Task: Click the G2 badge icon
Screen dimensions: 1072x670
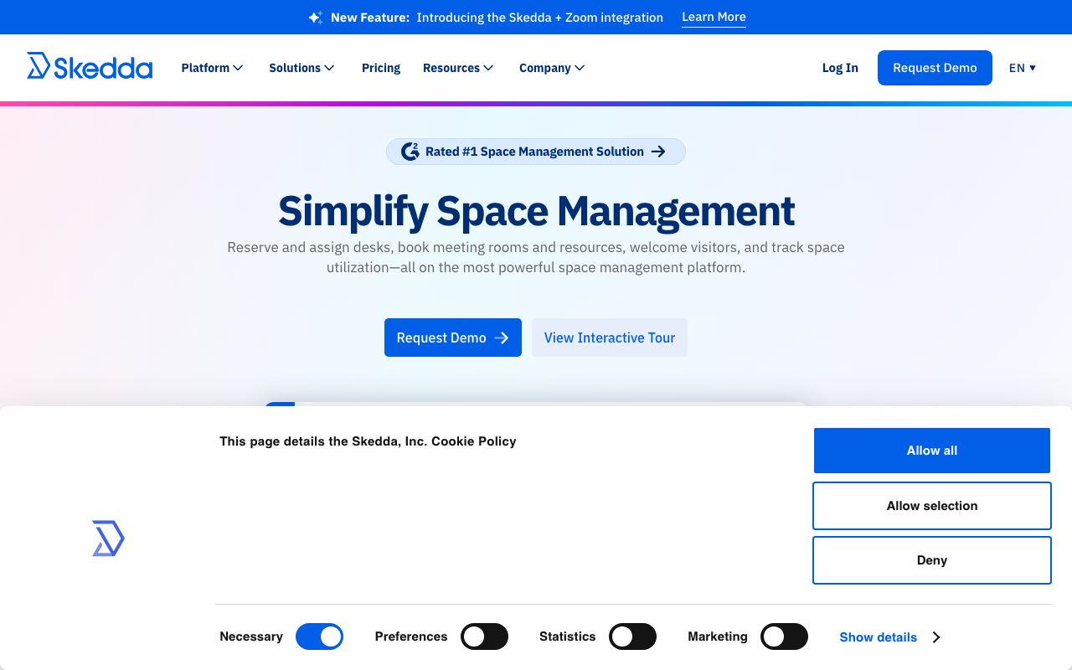Action: (x=410, y=152)
